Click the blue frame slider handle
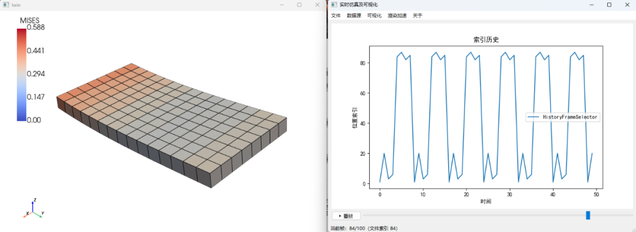Screen dimensions: 636x232 click(588, 216)
